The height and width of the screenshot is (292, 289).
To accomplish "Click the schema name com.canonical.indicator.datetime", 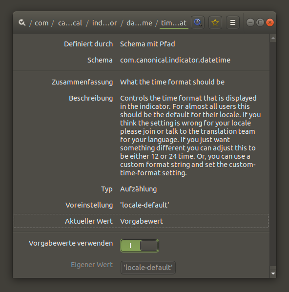I will [x=175, y=60].
